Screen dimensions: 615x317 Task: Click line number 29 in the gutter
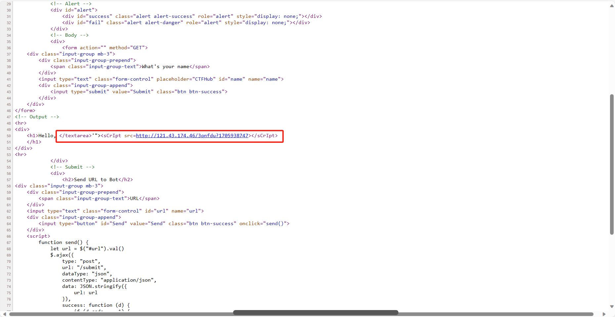coord(9,4)
